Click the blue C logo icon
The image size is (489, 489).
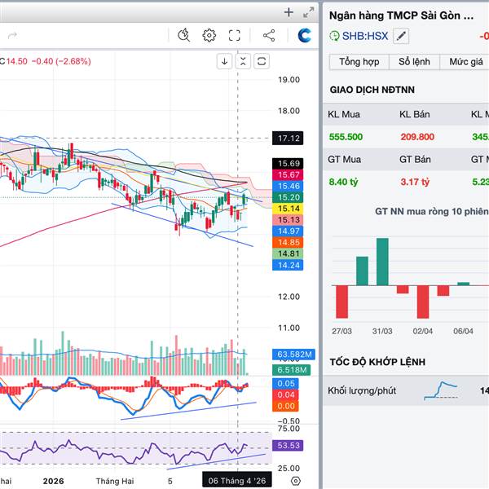305,35
